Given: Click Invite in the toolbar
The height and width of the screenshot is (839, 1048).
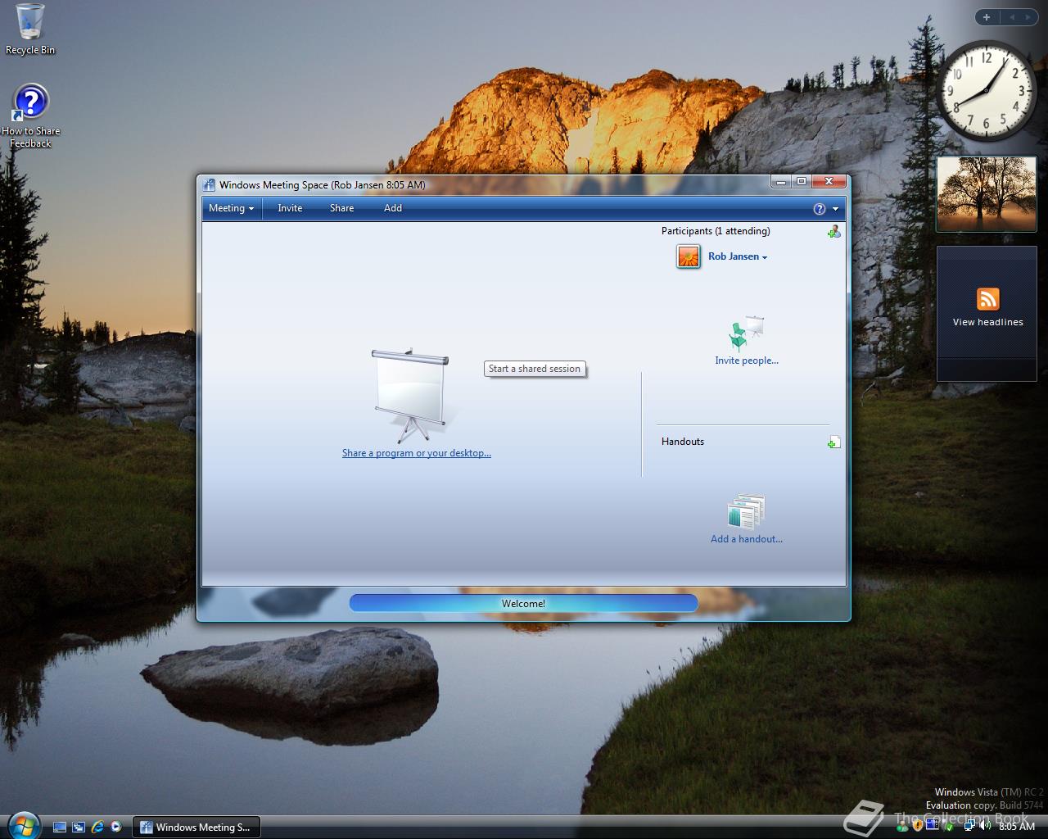Looking at the screenshot, I should 290,208.
